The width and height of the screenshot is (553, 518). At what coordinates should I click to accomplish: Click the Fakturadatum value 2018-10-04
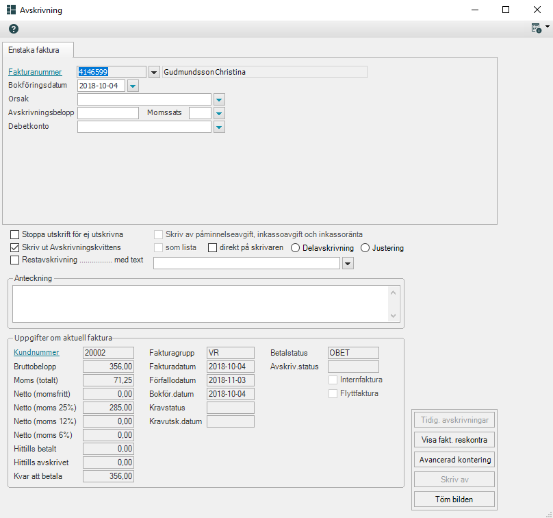[230, 367]
